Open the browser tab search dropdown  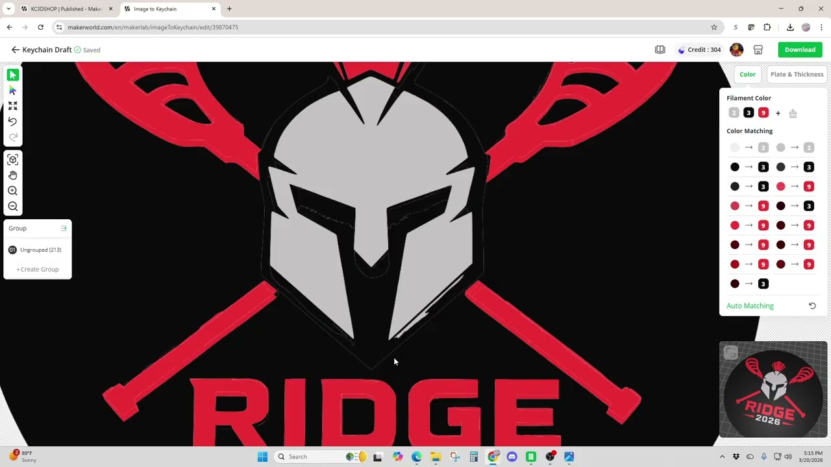8,9
